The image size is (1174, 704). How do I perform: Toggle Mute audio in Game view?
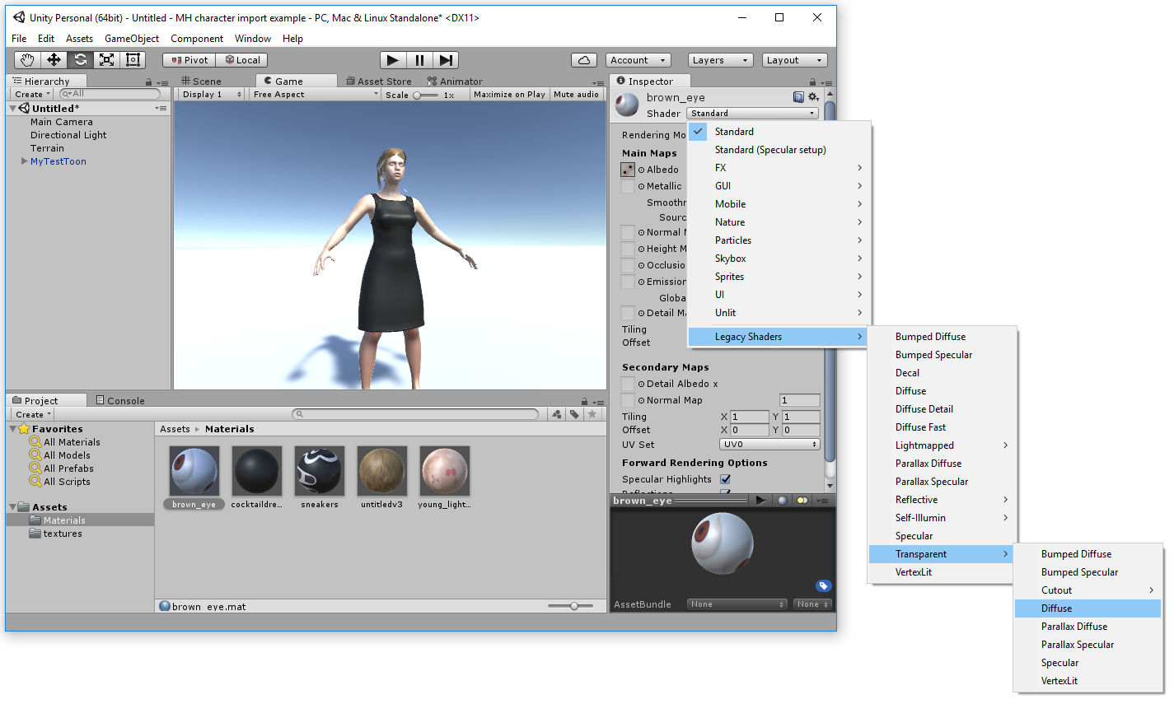[576, 95]
